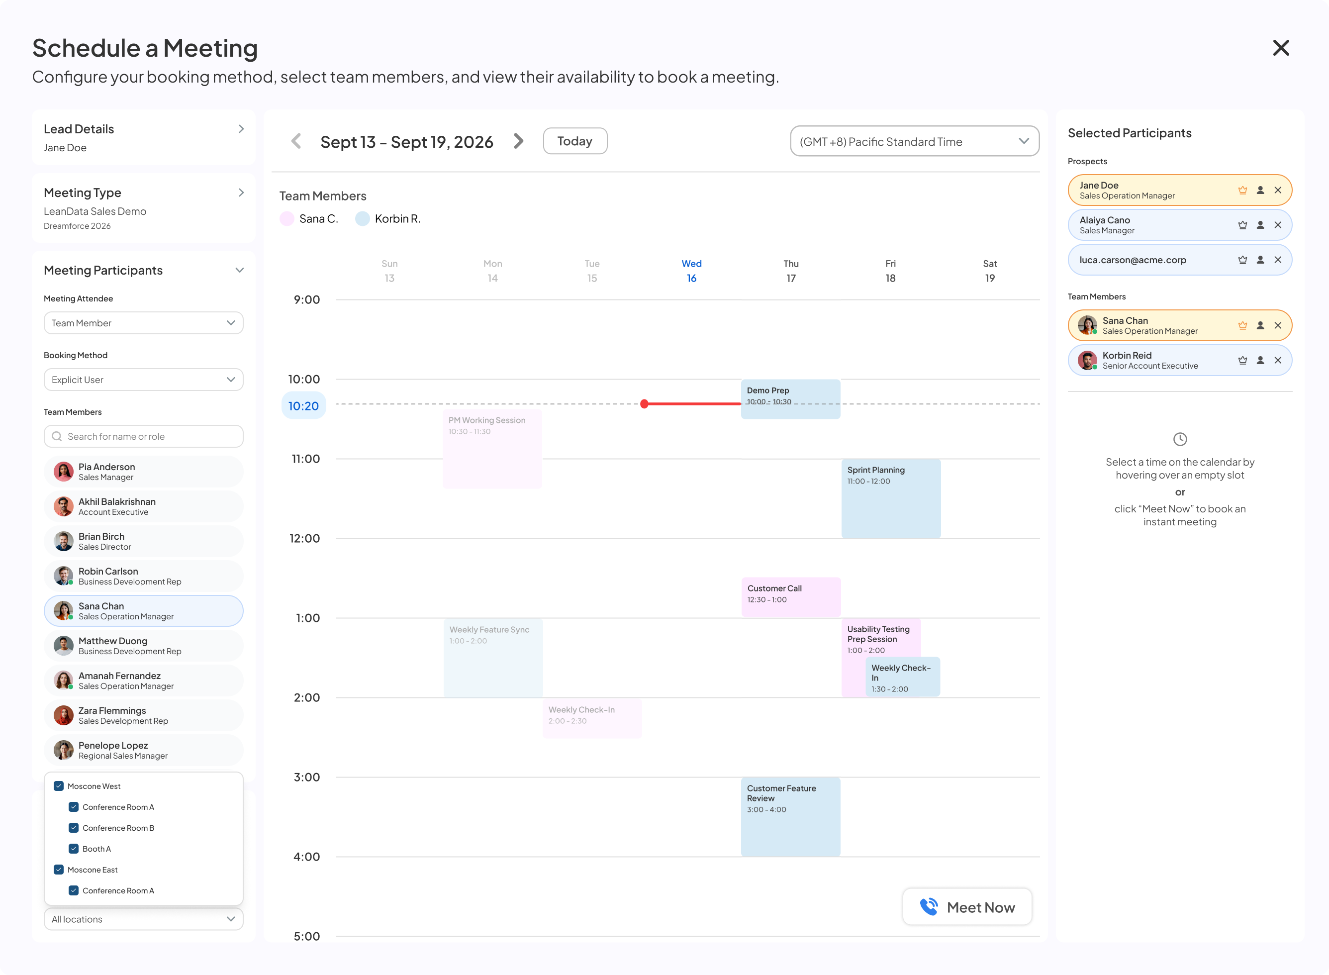Go to previous week arrow
Image resolution: width=1329 pixels, height=975 pixels.
tap(296, 141)
